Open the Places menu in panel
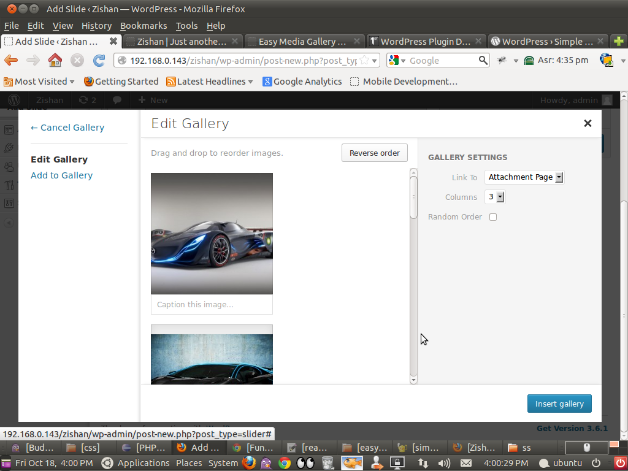This screenshot has height=471, width=628. 189,463
